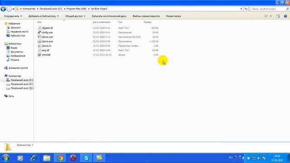Select the j2ewiz.exe file icon

(x=39, y=41)
